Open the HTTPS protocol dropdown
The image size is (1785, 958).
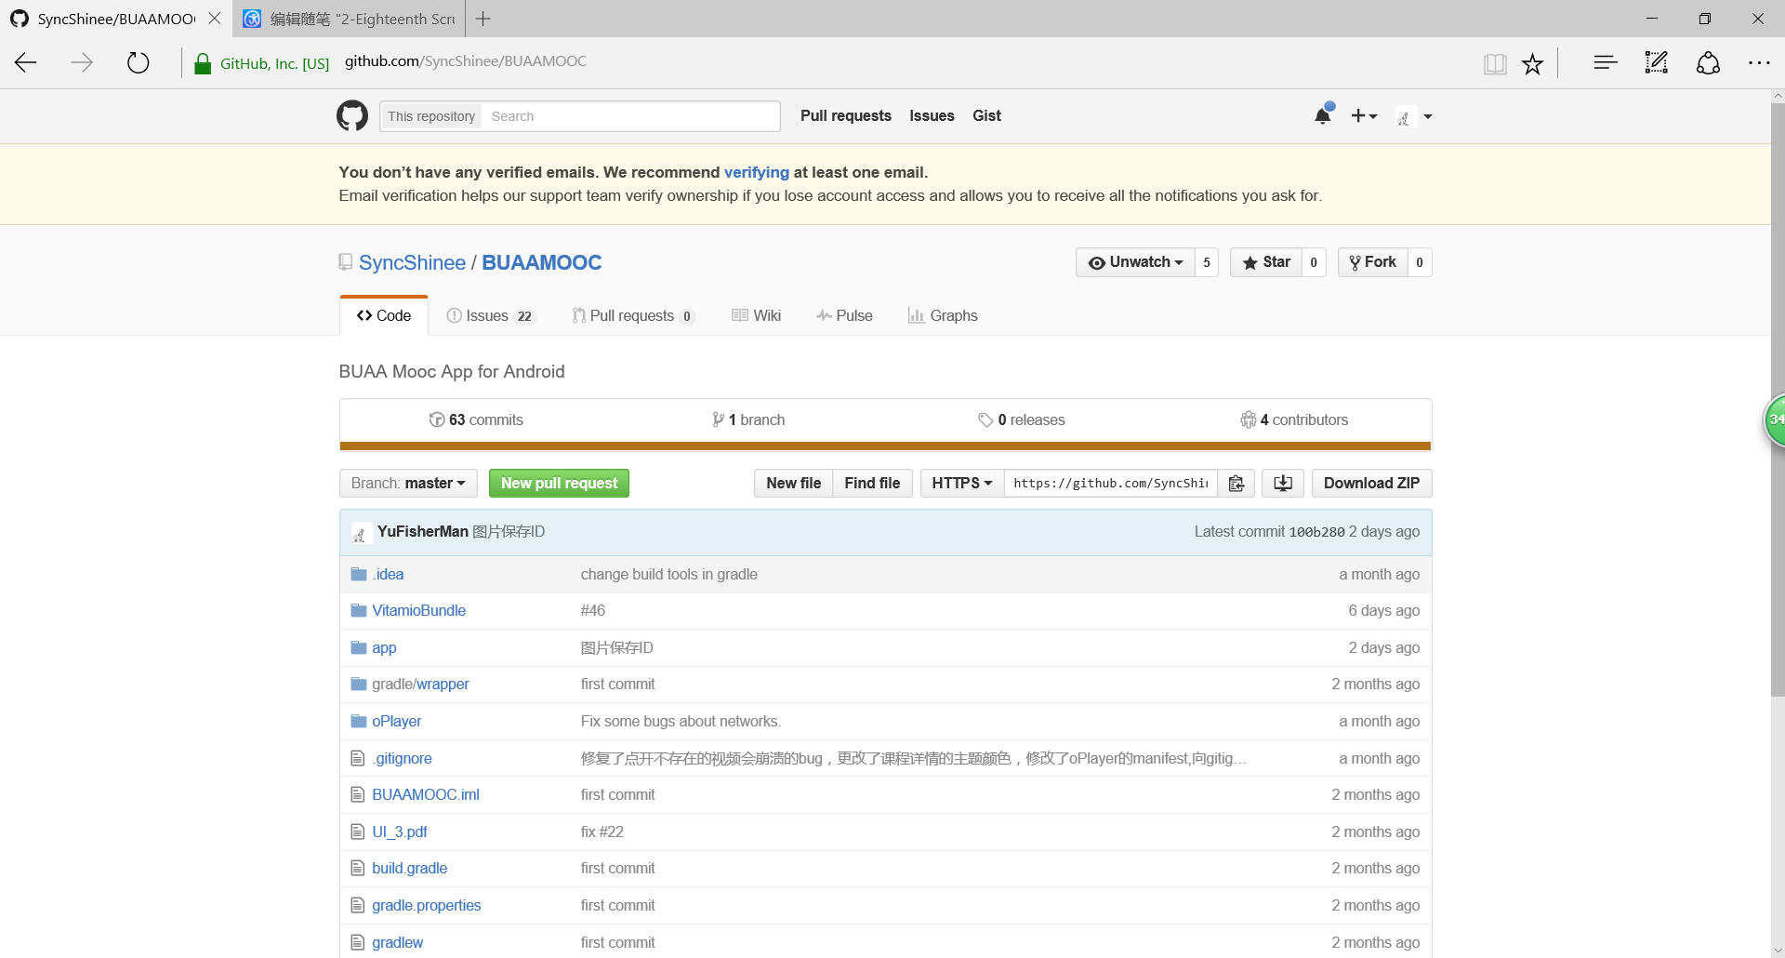[962, 484]
